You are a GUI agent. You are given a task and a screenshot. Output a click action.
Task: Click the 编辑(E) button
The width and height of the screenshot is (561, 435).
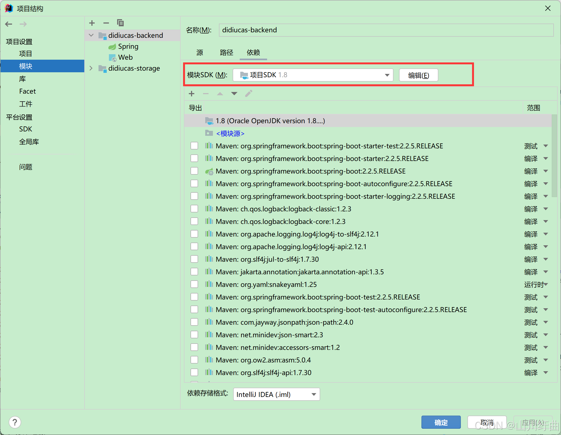[x=418, y=75]
